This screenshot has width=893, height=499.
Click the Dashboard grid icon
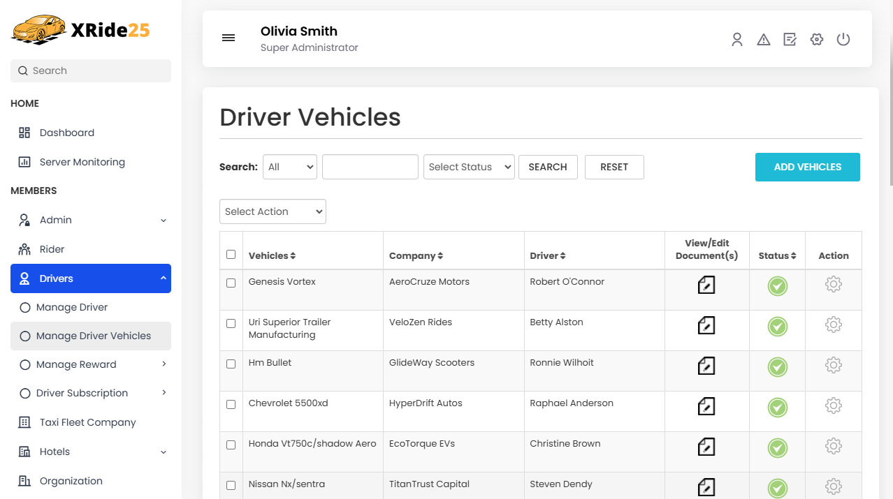pyautogui.click(x=24, y=133)
